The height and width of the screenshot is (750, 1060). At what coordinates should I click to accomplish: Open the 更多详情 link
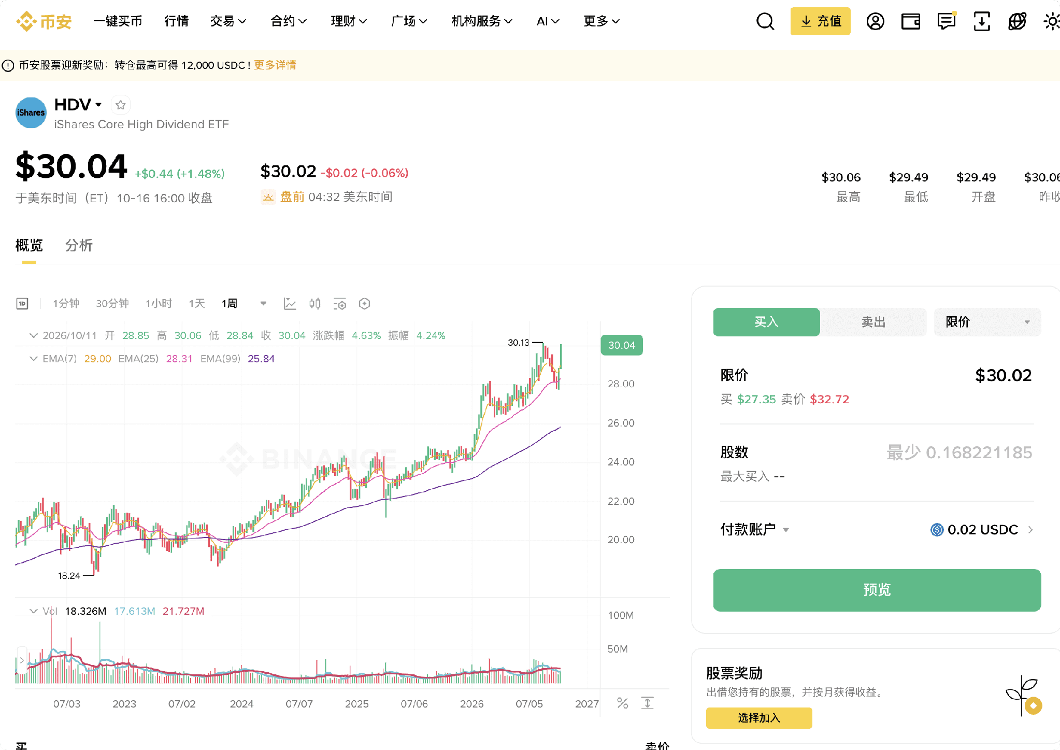click(275, 65)
